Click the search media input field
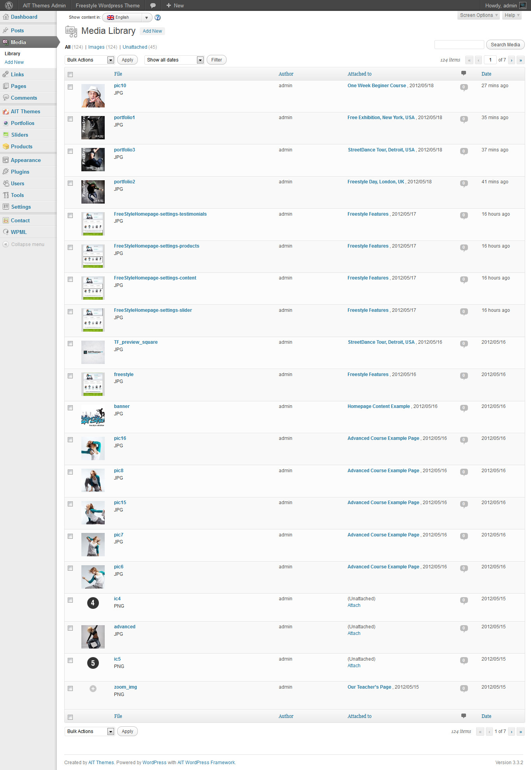 459,45
